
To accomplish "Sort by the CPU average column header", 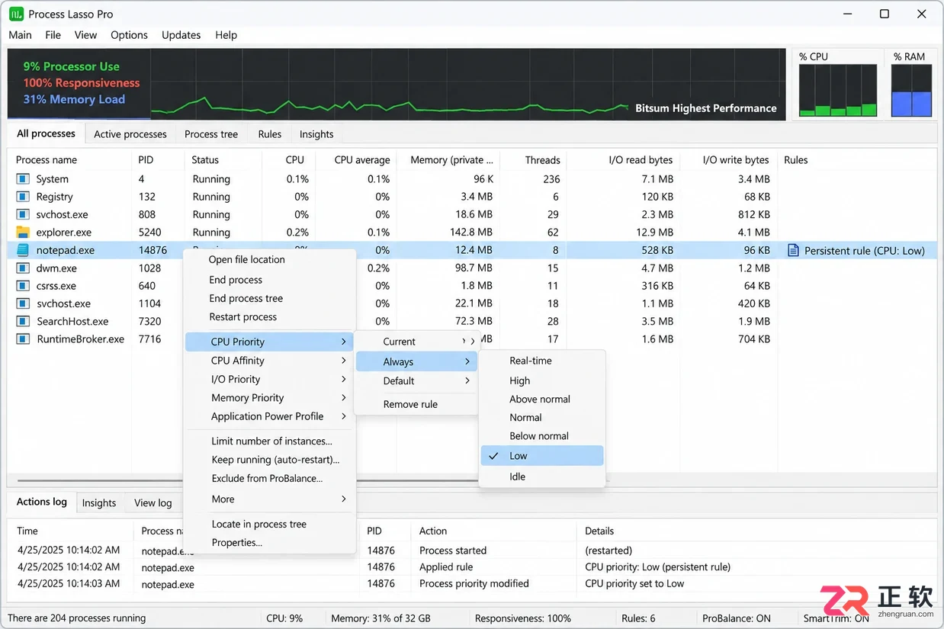I will pos(362,160).
